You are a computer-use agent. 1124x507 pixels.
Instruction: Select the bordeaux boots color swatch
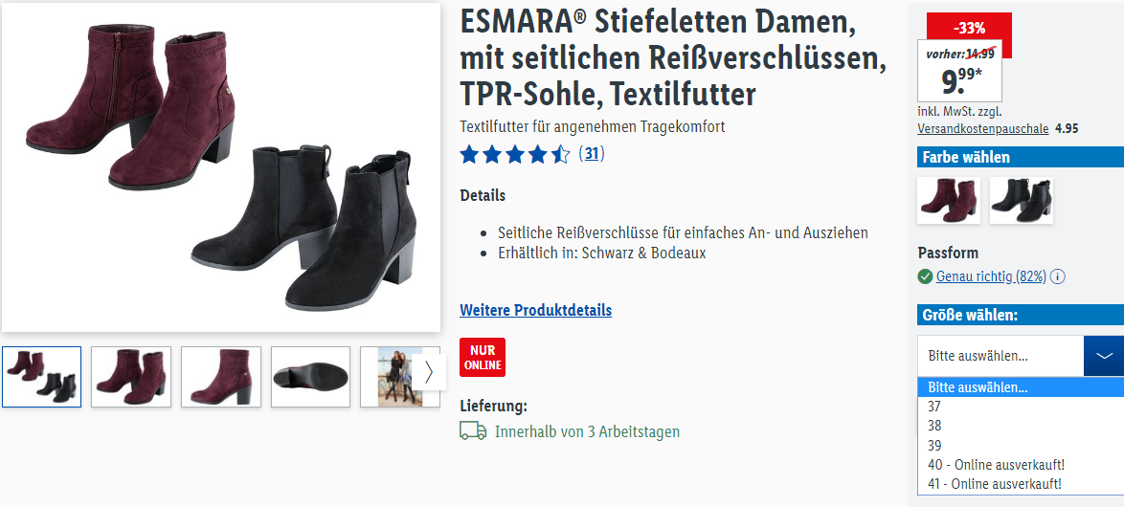tap(949, 200)
